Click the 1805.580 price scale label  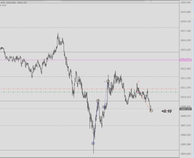coord(185,144)
